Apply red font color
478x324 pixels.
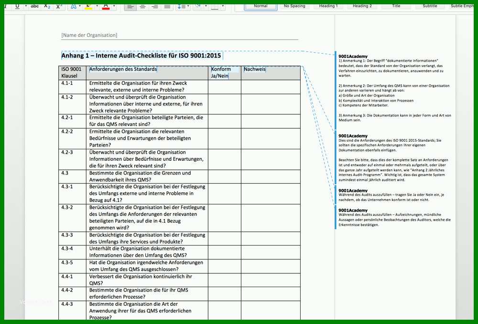[106, 6]
